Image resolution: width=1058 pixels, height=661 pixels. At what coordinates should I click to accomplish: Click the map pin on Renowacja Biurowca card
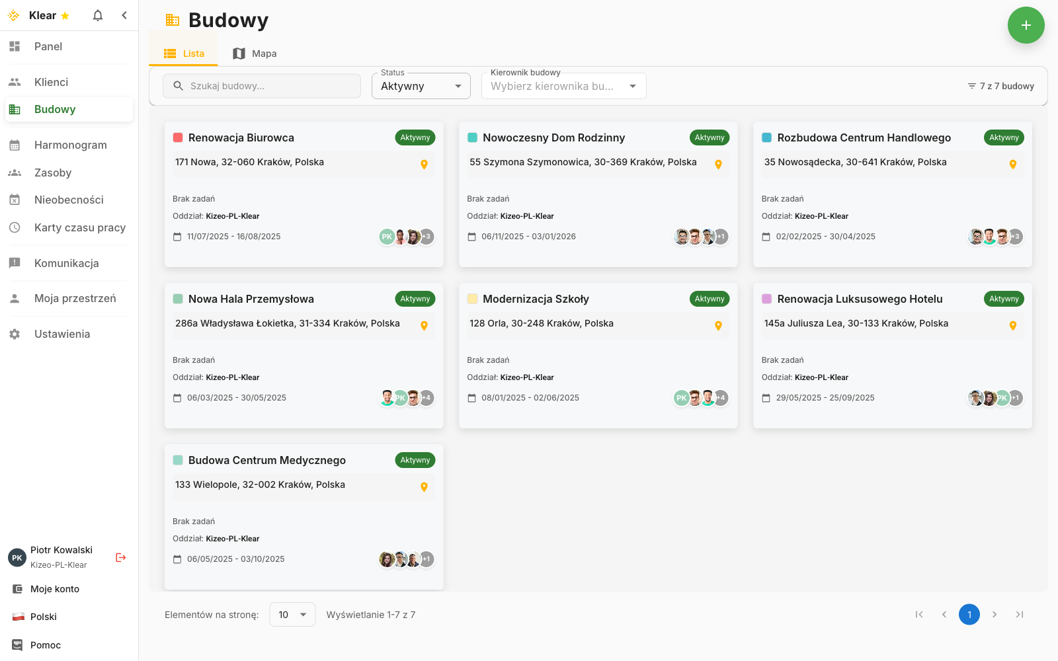click(424, 165)
